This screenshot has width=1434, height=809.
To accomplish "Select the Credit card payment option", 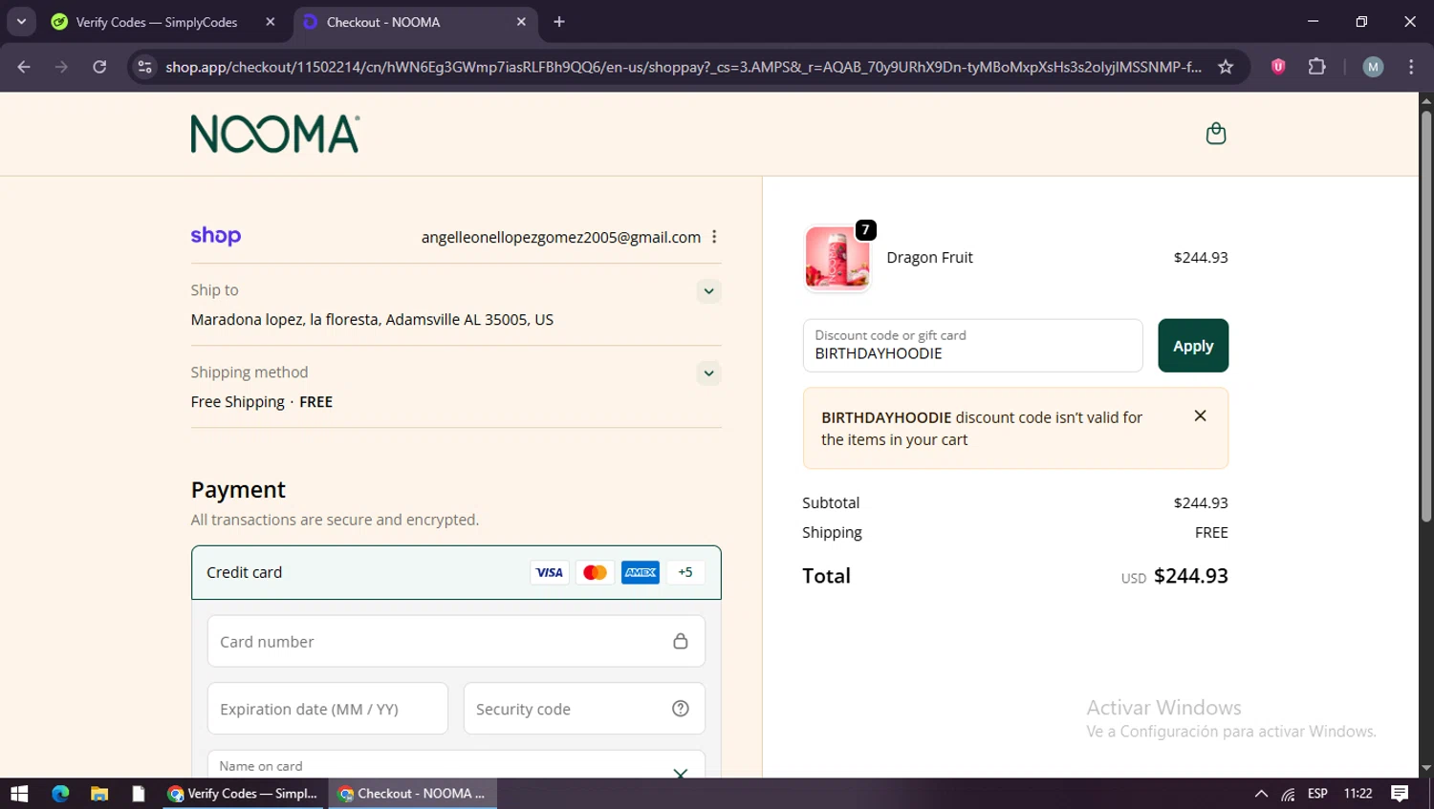I will pos(456,572).
